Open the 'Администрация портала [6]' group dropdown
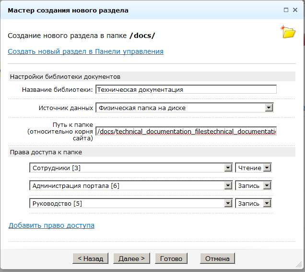305x272 pixels. [x=131, y=185]
